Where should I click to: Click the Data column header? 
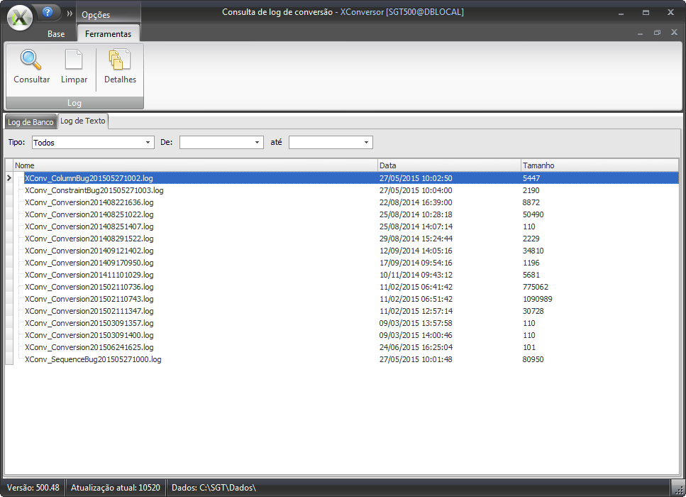coord(448,165)
